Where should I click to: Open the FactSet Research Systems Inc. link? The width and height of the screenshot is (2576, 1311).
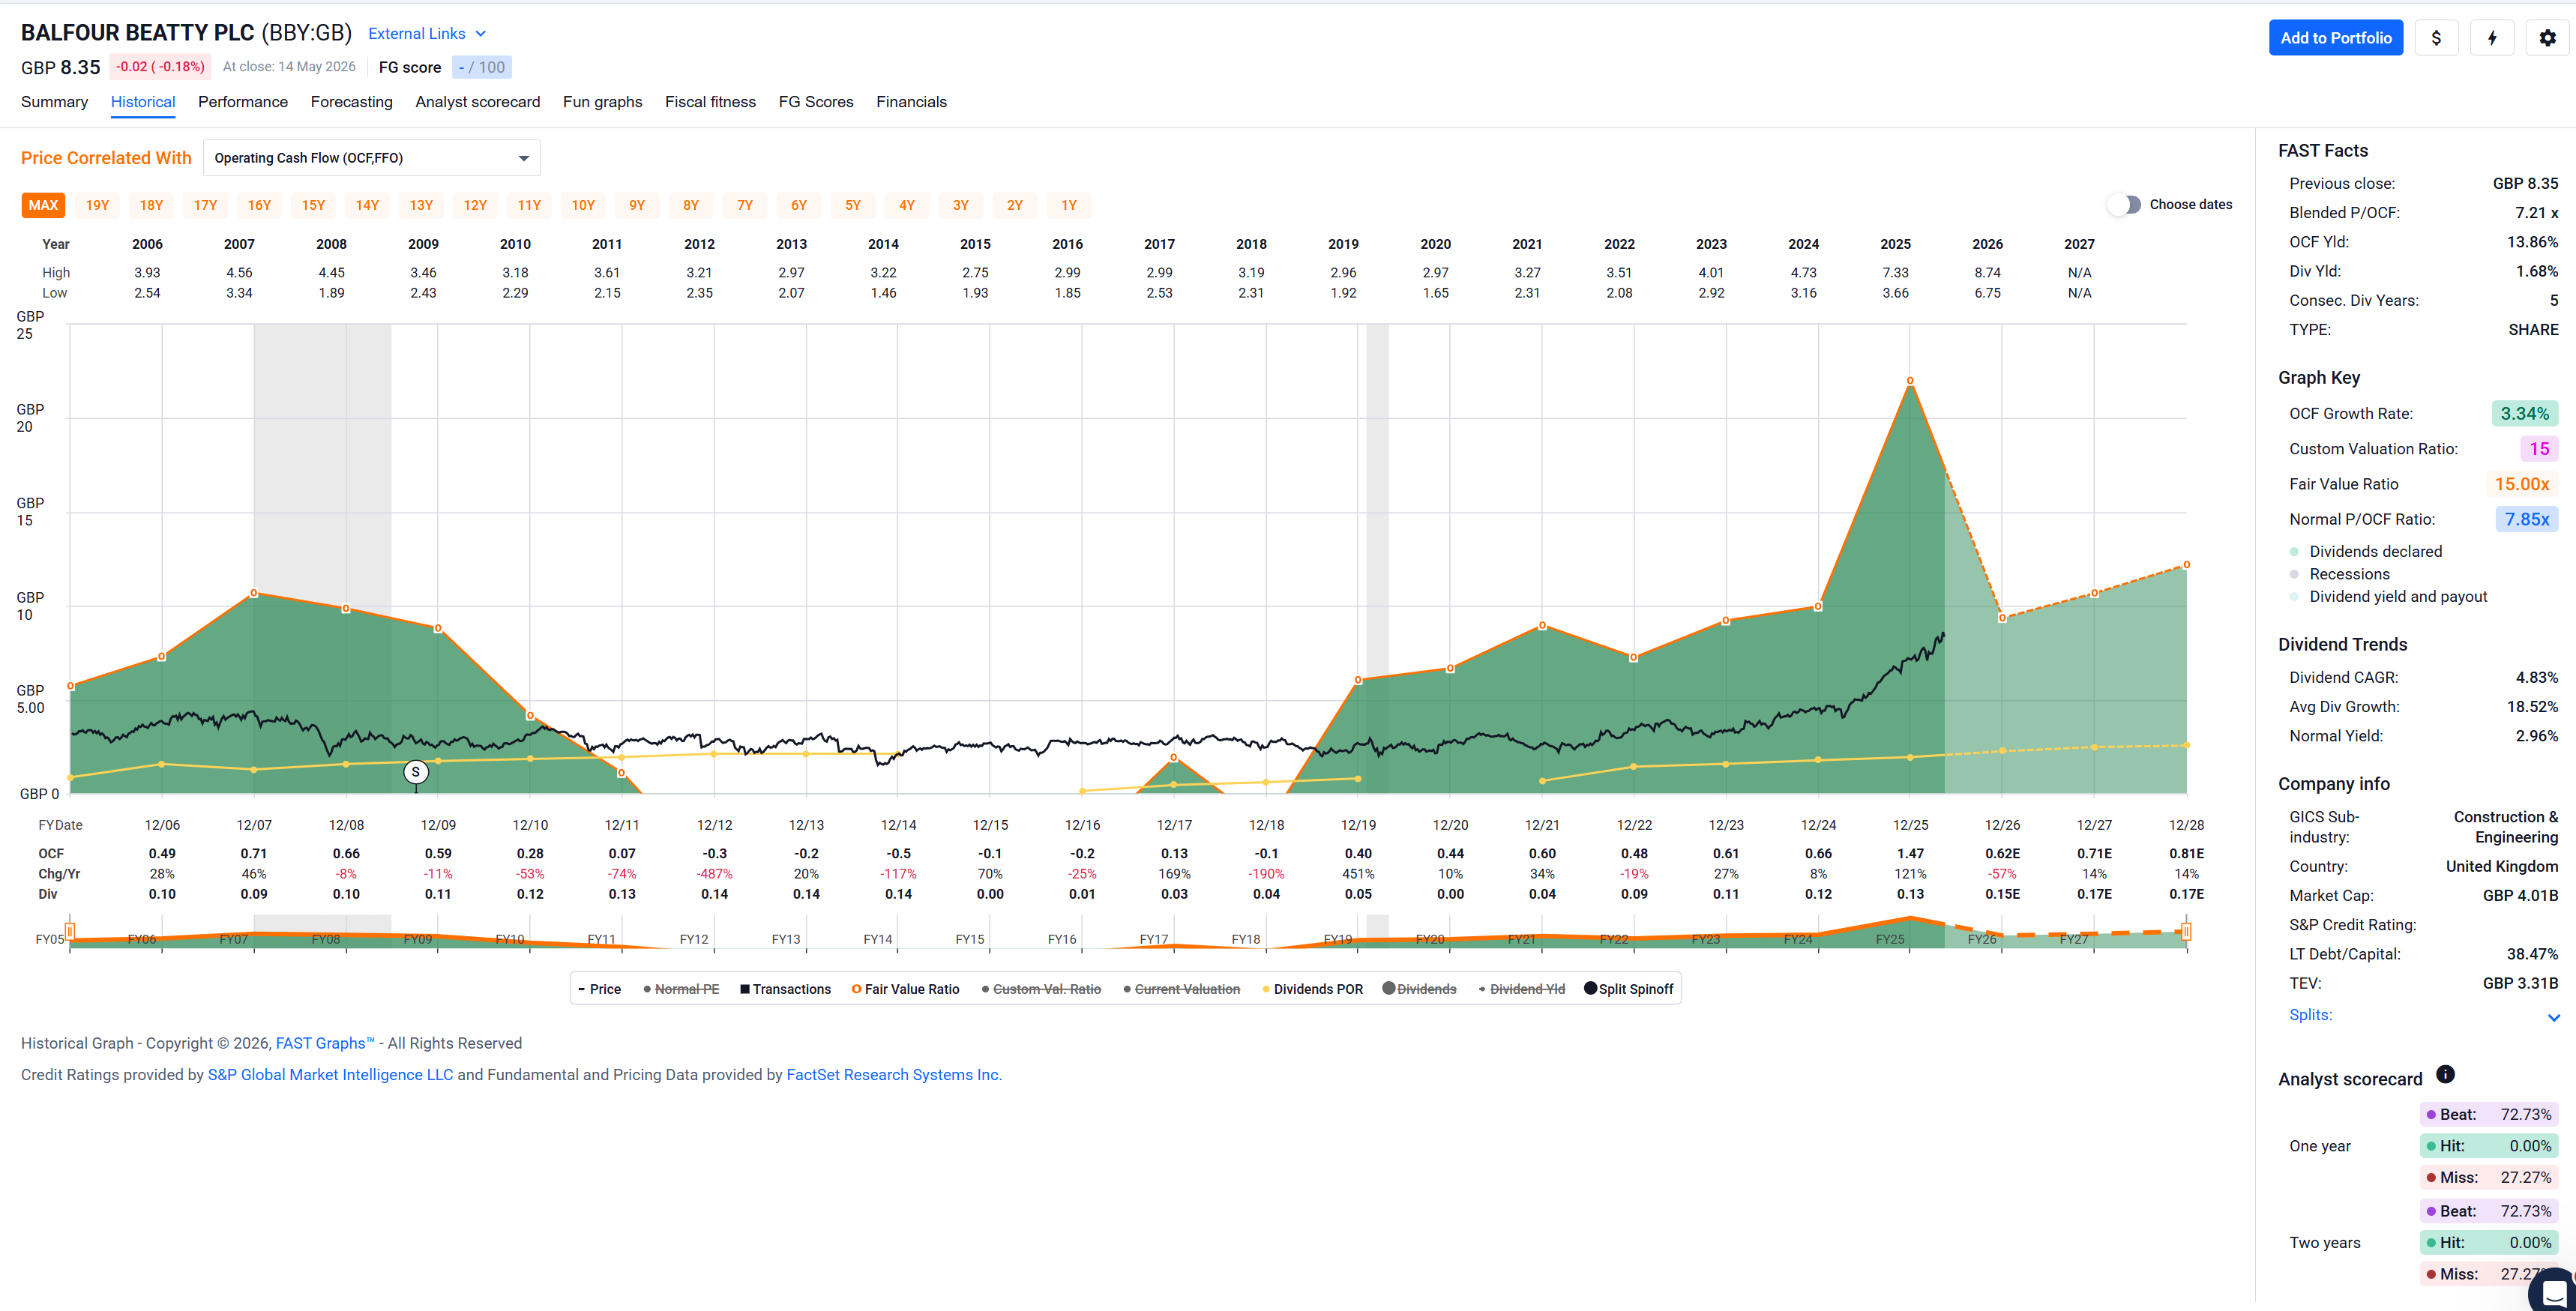(892, 1074)
